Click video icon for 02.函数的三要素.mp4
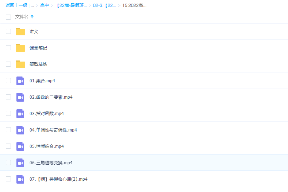Viewport: 288px width, 192px height. click(20, 97)
